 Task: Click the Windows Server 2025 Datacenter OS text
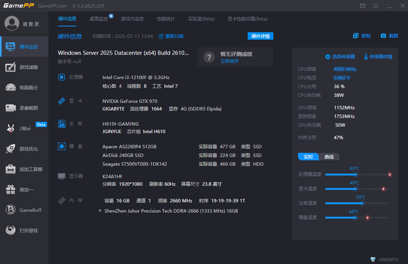(x=123, y=53)
